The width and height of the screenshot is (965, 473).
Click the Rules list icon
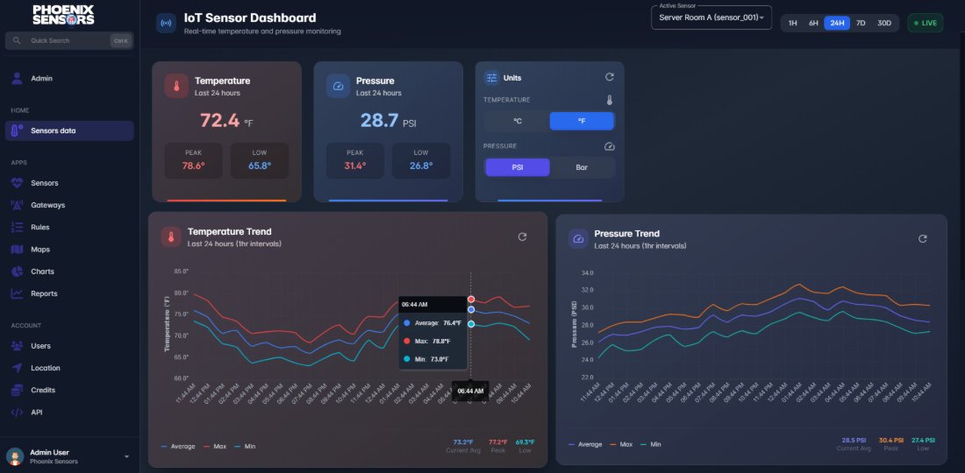18,227
